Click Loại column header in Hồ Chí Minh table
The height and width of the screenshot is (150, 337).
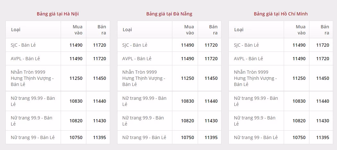coord(239,30)
